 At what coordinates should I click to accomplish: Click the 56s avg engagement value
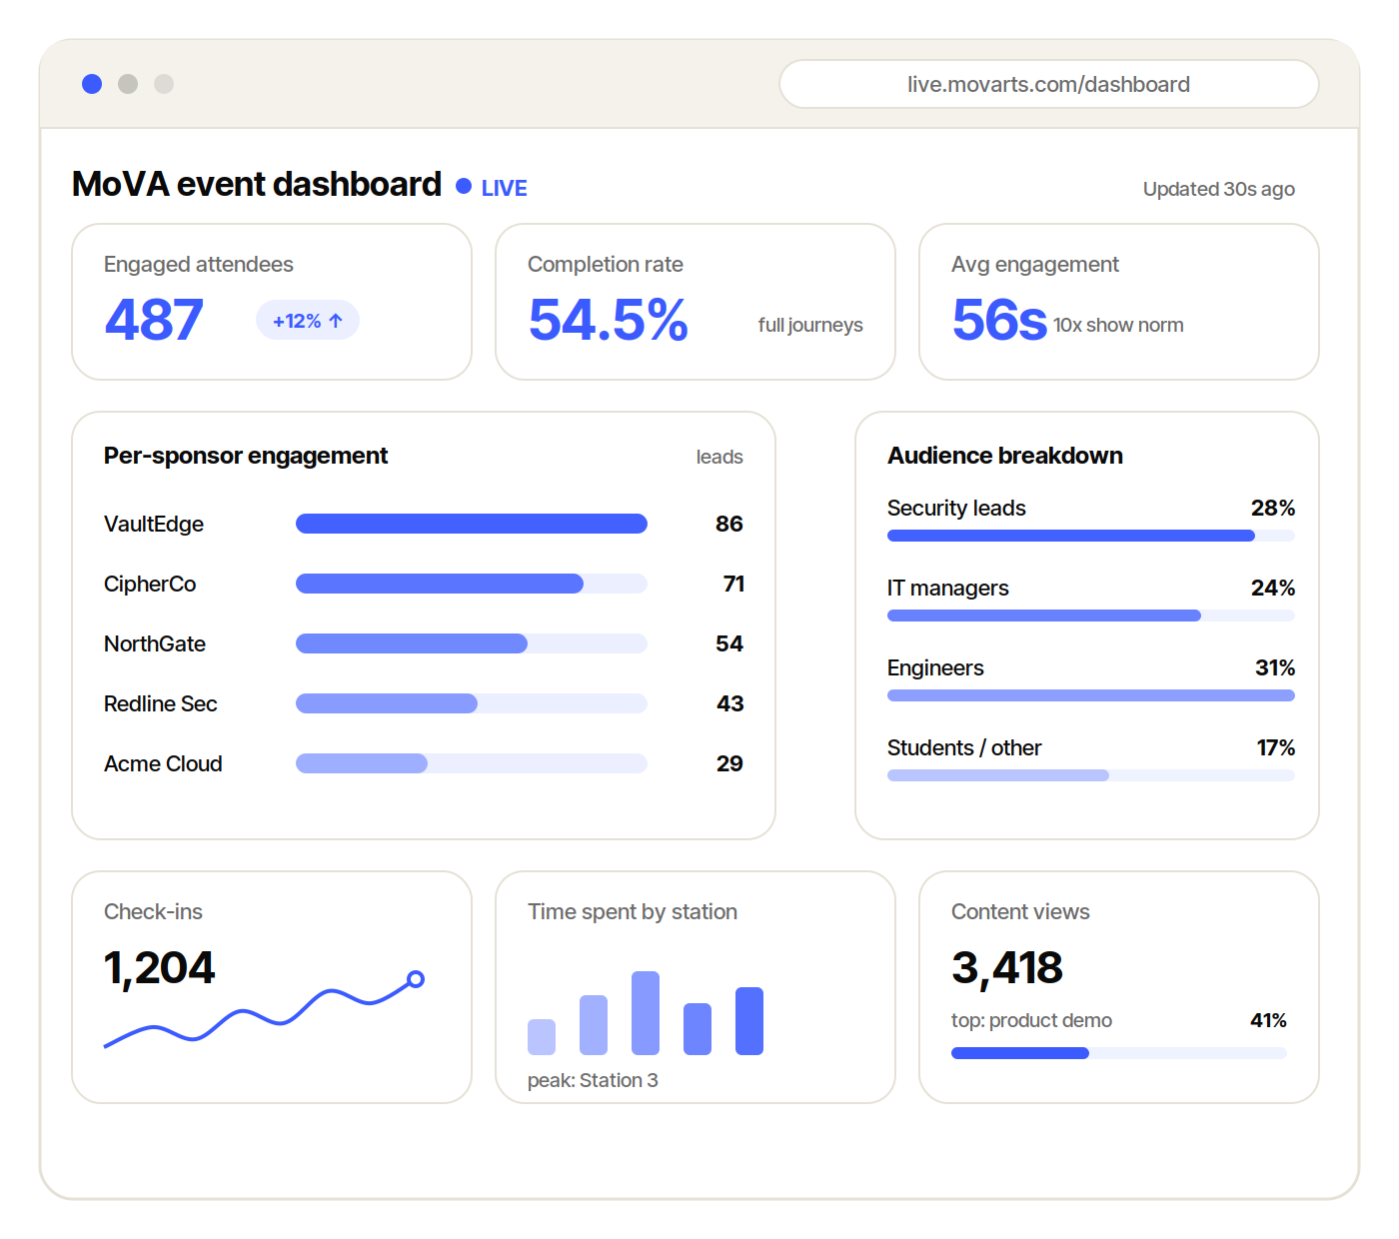pos(999,320)
